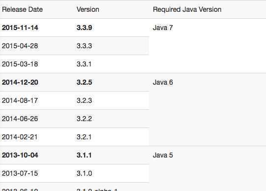This screenshot has width=266, height=191.
Task: Select version 3.2.1 cell
Action: [84, 137]
